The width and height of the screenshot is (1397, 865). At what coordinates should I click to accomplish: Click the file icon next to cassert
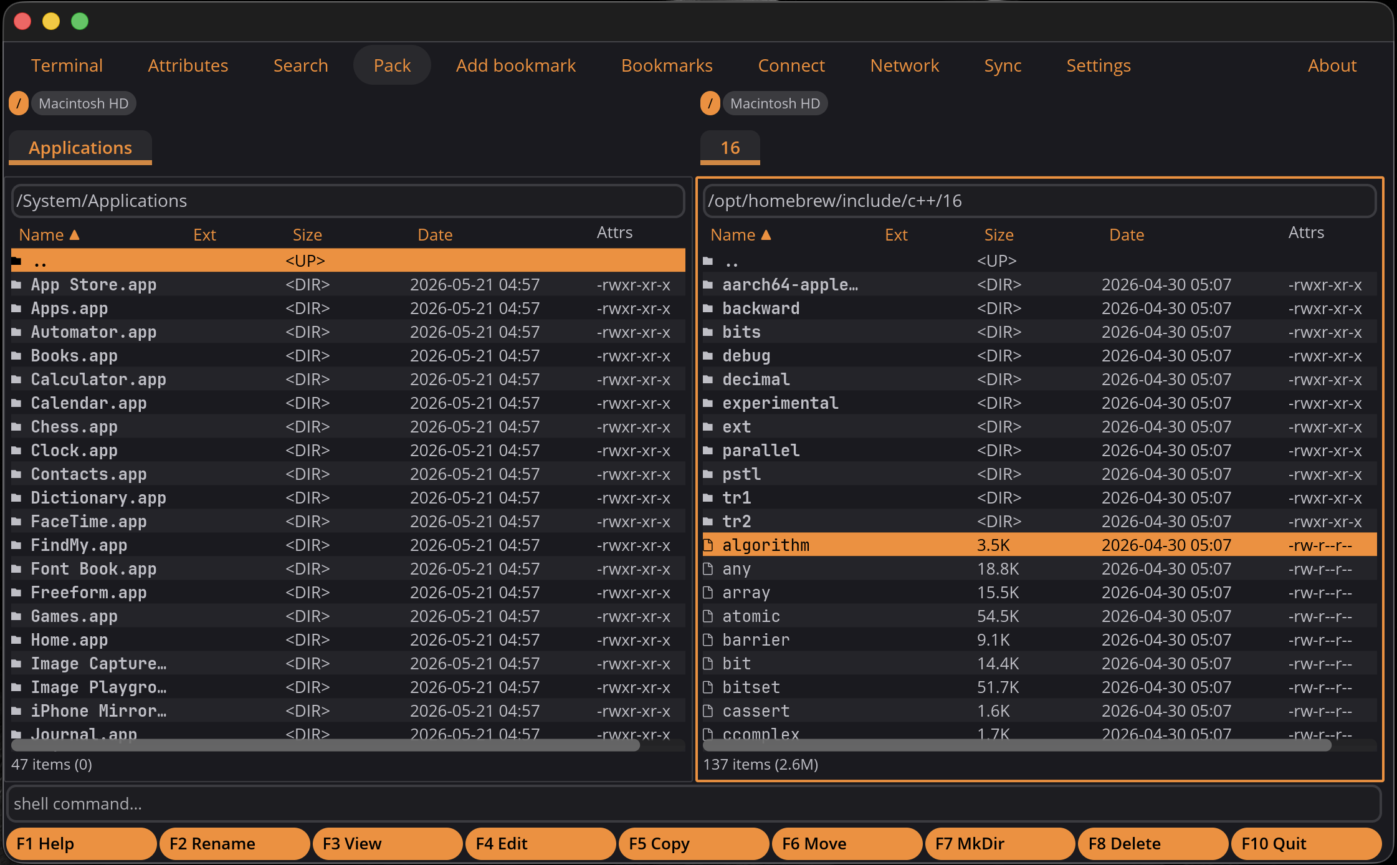pyautogui.click(x=708, y=711)
